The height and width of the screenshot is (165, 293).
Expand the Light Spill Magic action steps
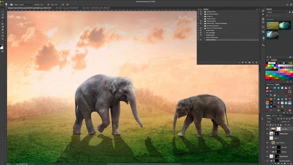coord(205,40)
